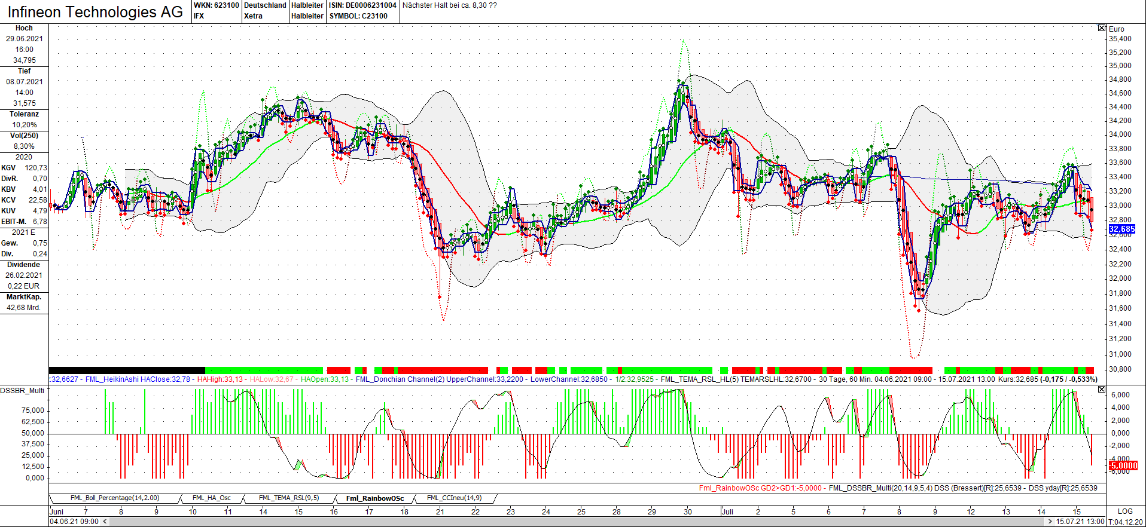1146x527 pixels.
Task: Click the start date 04.06.21 09:00
Action: pyautogui.click(x=75, y=522)
